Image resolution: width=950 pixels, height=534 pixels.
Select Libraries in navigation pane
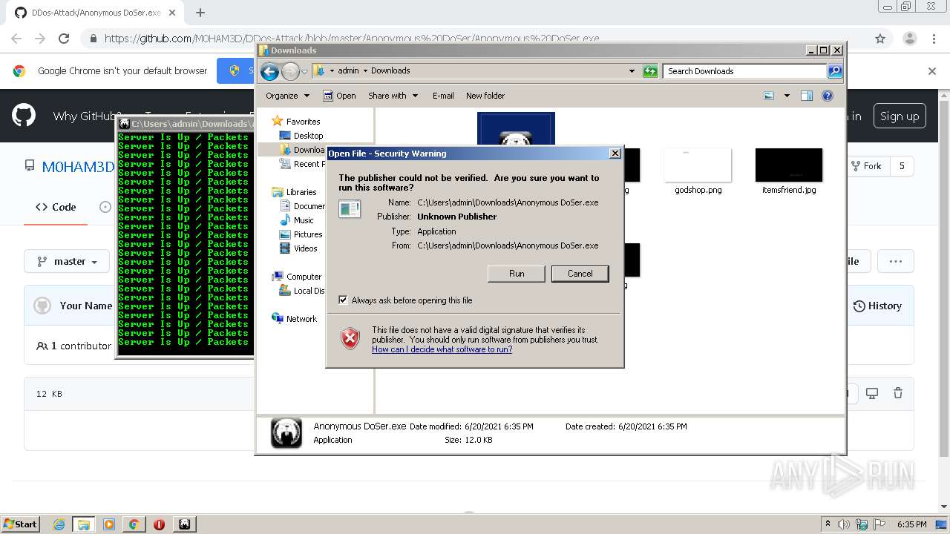pos(294,192)
